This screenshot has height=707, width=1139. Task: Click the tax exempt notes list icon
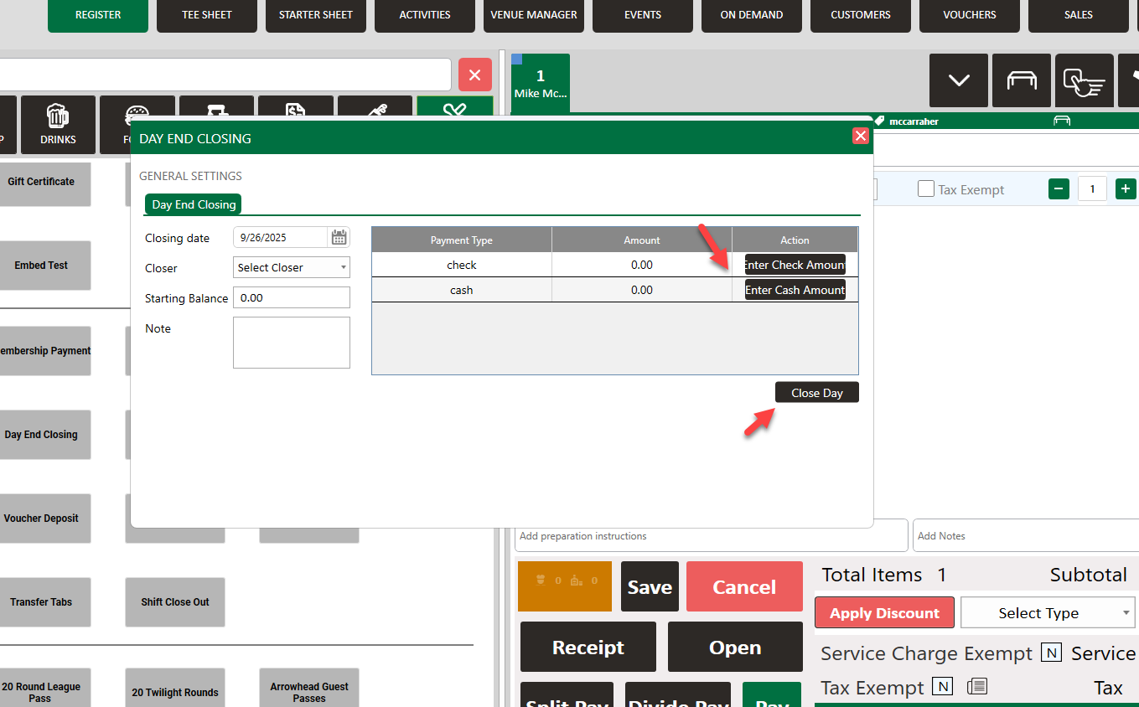click(976, 687)
